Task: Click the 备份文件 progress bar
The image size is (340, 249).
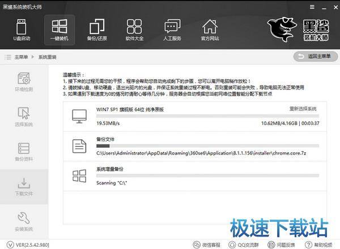Action: point(208,146)
